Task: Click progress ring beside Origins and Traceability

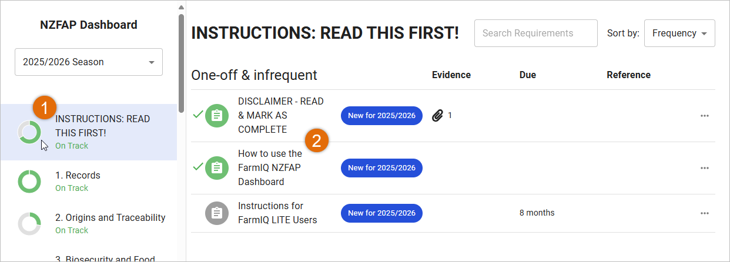Action: [x=29, y=224]
